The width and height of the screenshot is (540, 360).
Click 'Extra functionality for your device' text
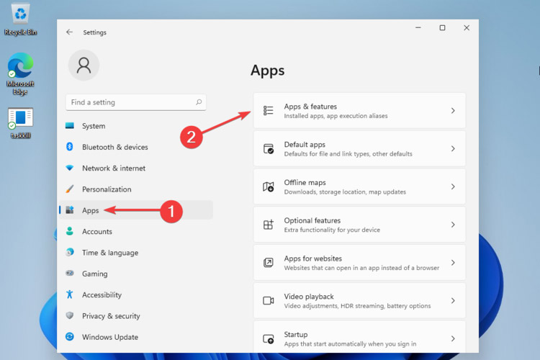pos(332,230)
